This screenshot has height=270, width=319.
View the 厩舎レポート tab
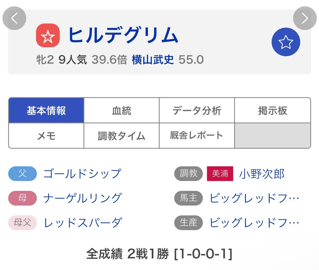click(197, 136)
